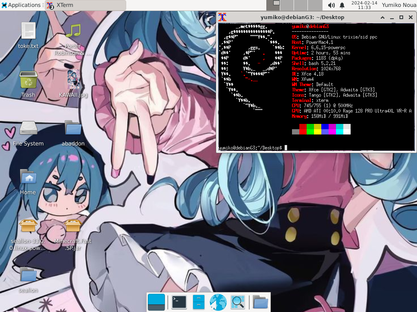Click the "Packages: 1183 (dpkg)" line

pos(317,58)
